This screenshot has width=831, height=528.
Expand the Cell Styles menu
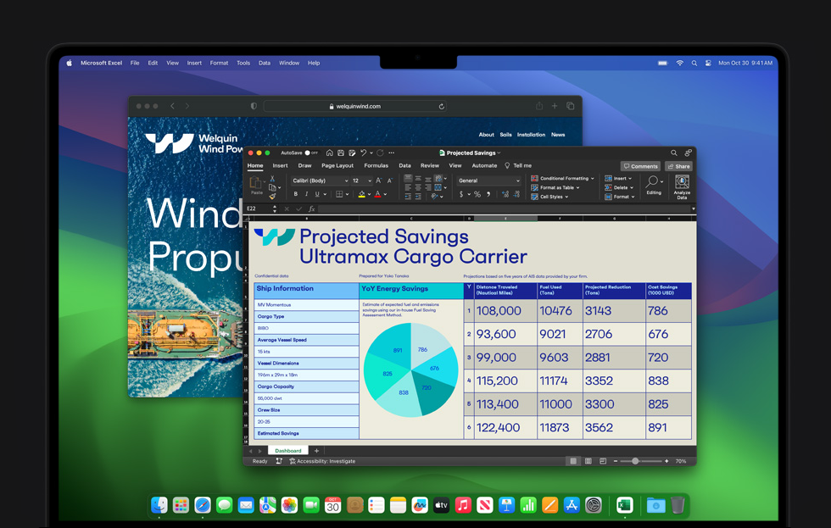(x=549, y=197)
